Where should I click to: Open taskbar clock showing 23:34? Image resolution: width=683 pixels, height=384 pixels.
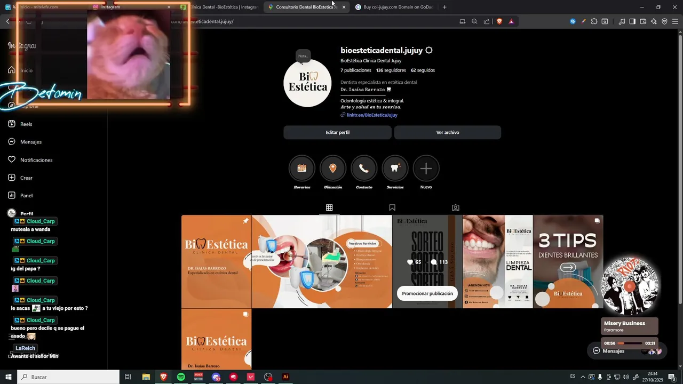click(652, 377)
